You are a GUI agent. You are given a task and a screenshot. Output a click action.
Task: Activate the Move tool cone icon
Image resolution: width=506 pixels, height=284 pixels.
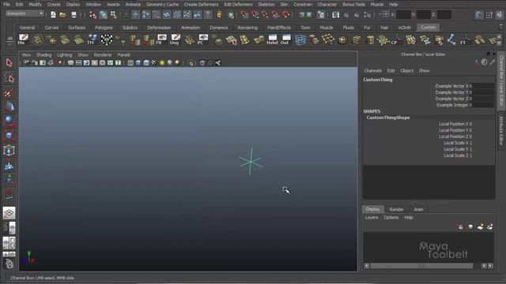[x=9, y=107]
